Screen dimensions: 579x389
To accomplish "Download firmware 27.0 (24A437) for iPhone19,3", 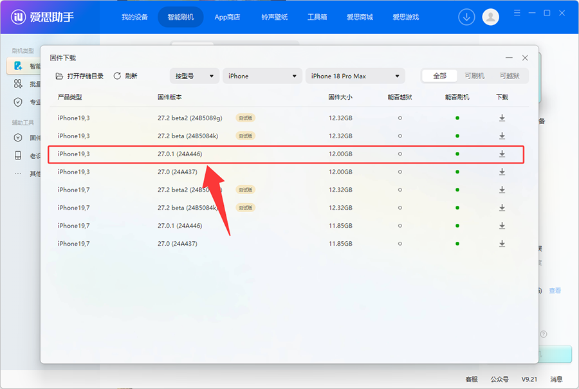I will coord(502,172).
